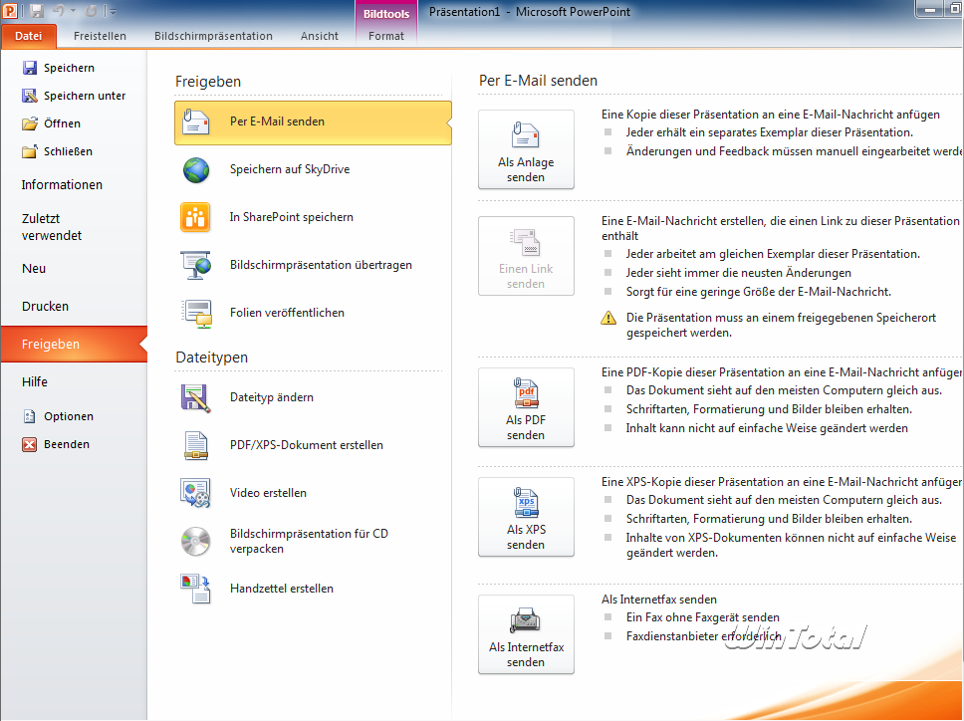Click the yellow warning triangle icon
964x721 pixels.
coord(608,318)
